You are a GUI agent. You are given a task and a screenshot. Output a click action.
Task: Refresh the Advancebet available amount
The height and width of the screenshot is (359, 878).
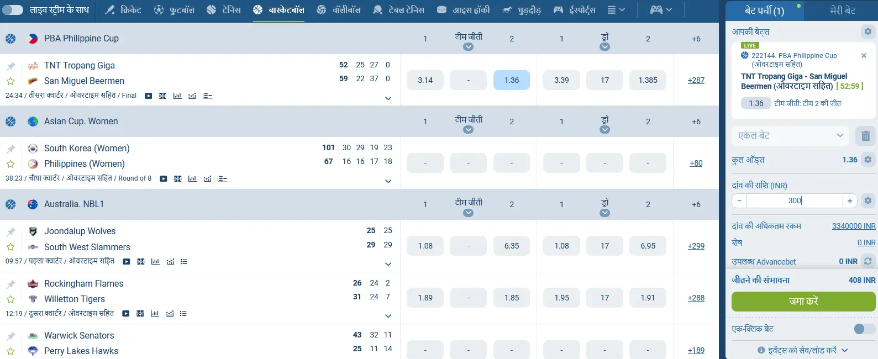[x=868, y=261]
